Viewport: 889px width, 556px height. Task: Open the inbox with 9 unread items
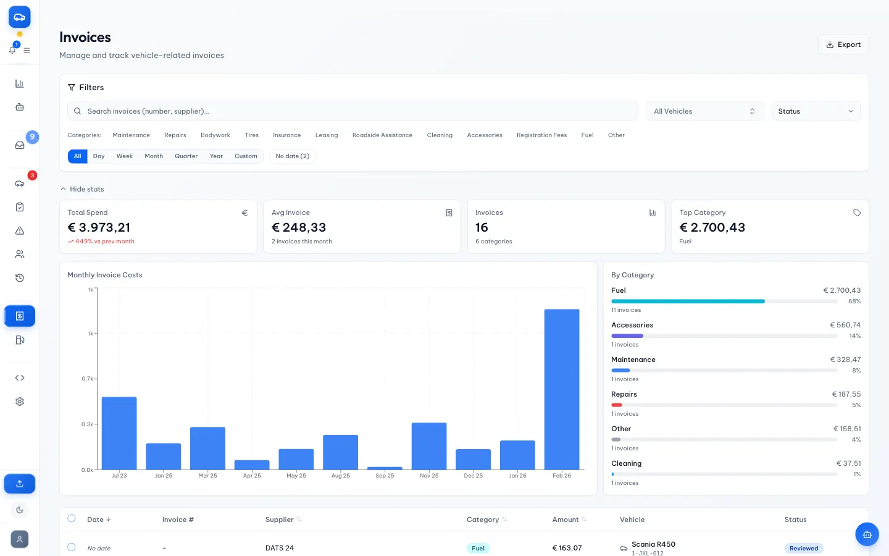[20, 145]
